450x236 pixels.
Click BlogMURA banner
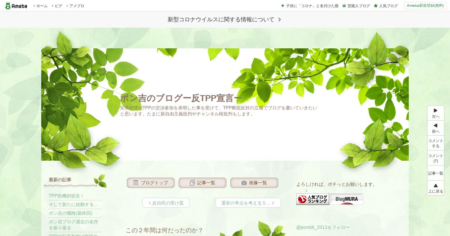pyautogui.click(x=347, y=199)
